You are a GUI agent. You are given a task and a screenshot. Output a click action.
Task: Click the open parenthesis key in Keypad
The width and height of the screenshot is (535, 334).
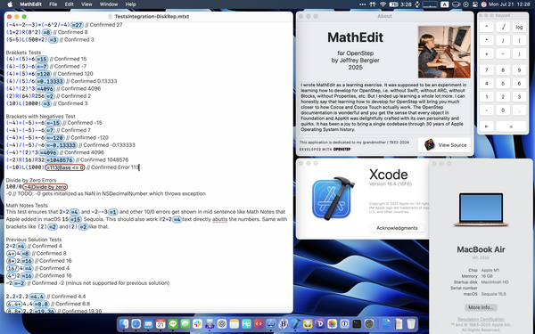[519, 40]
